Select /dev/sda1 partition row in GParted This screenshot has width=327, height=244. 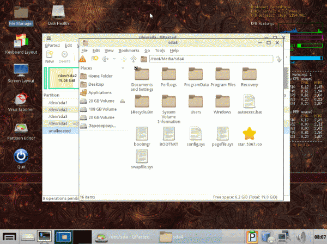click(x=58, y=102)
